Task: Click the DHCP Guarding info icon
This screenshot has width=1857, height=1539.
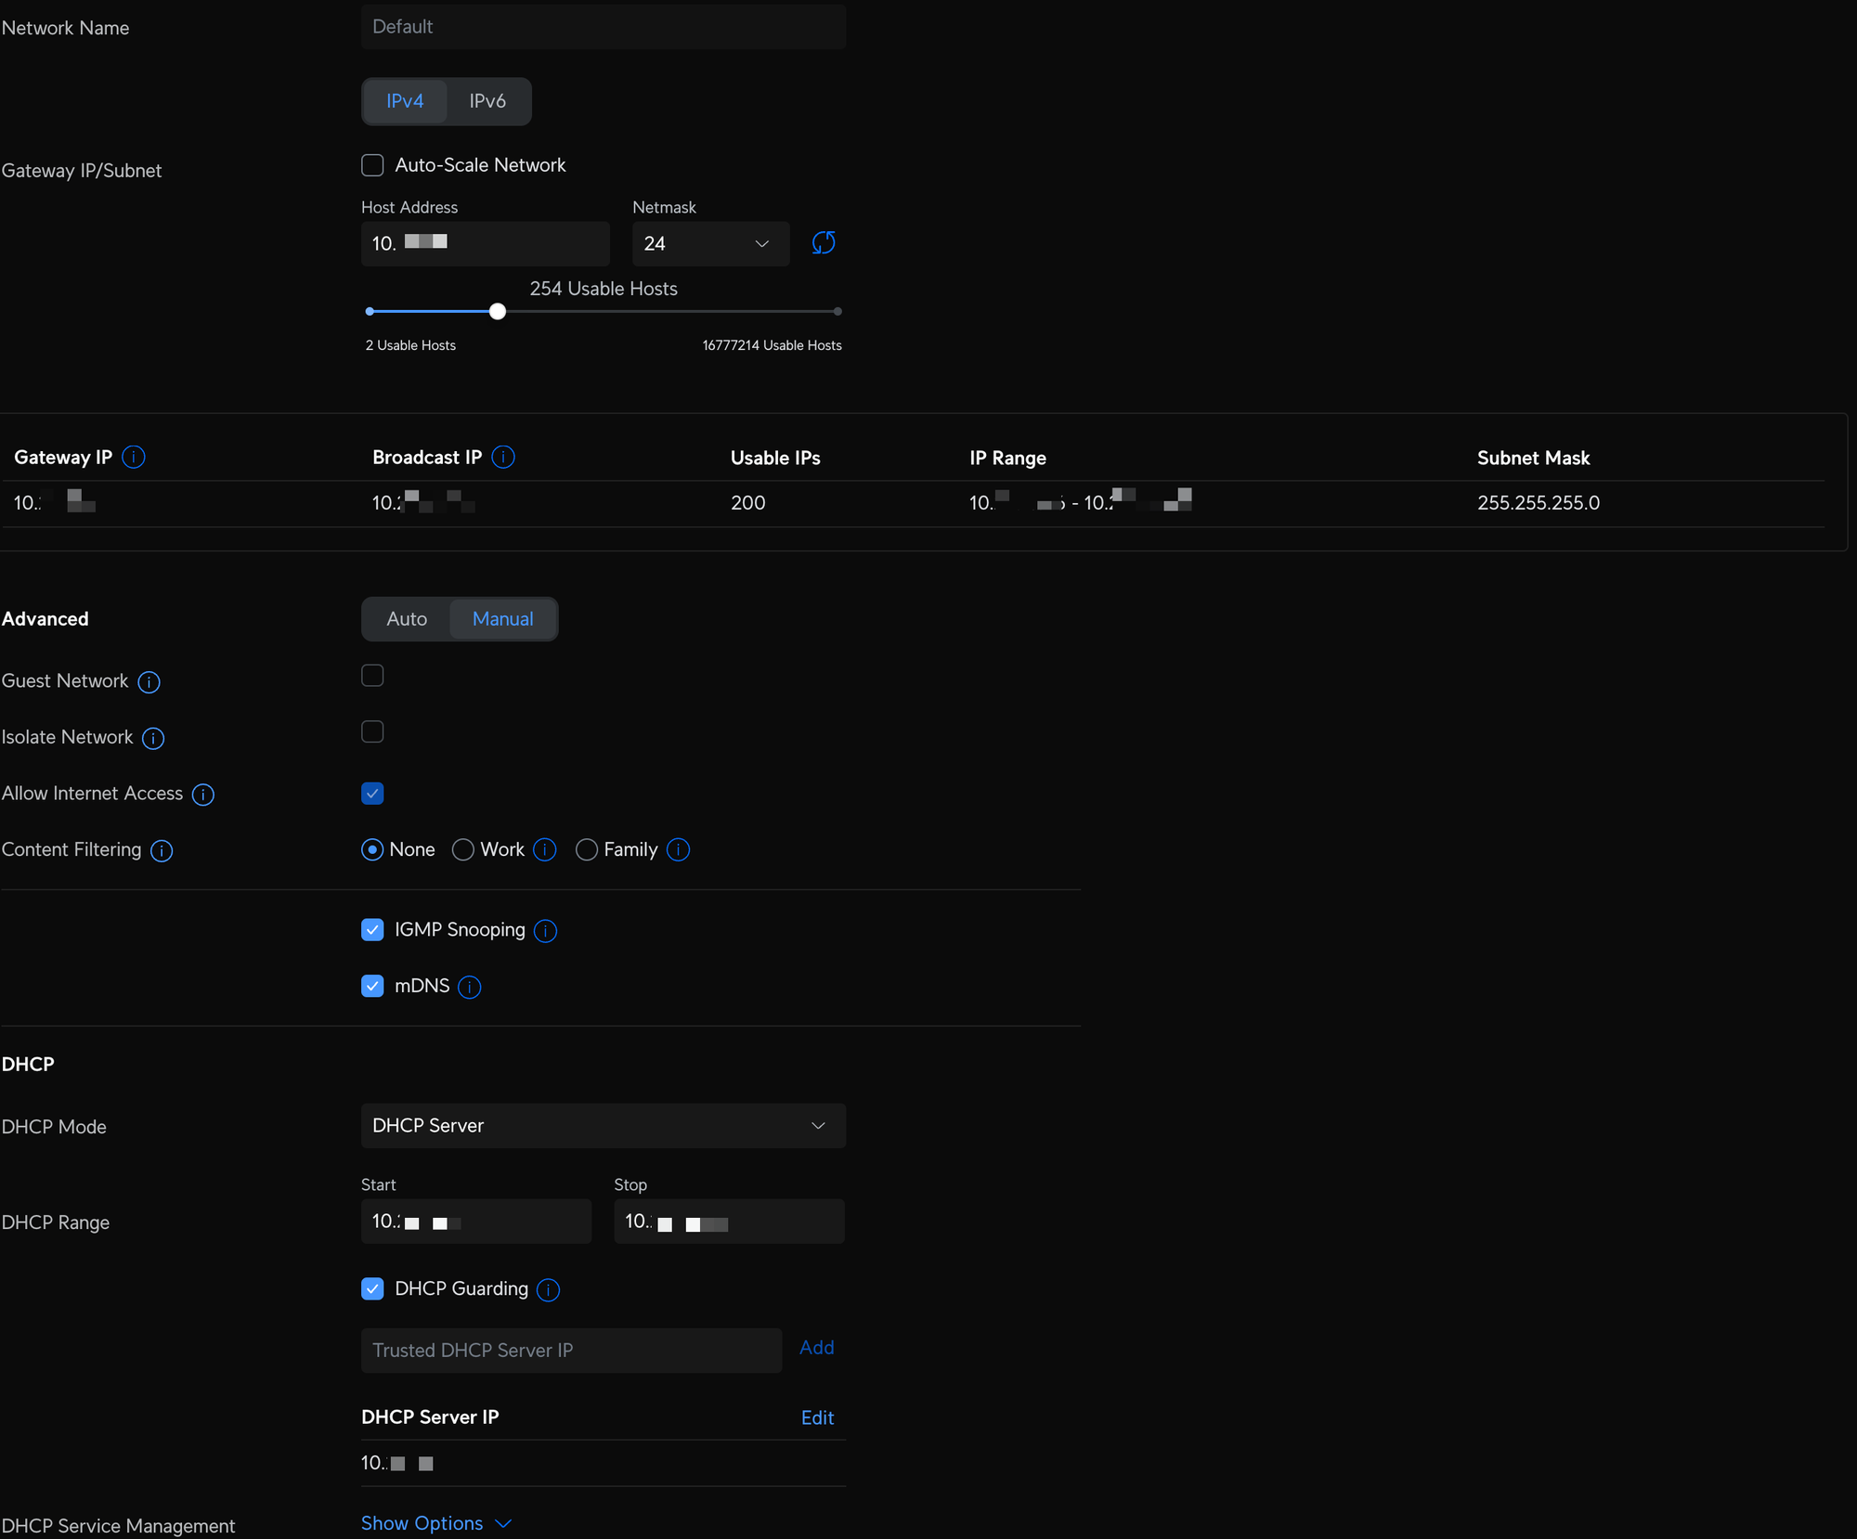Action: 549,1289
